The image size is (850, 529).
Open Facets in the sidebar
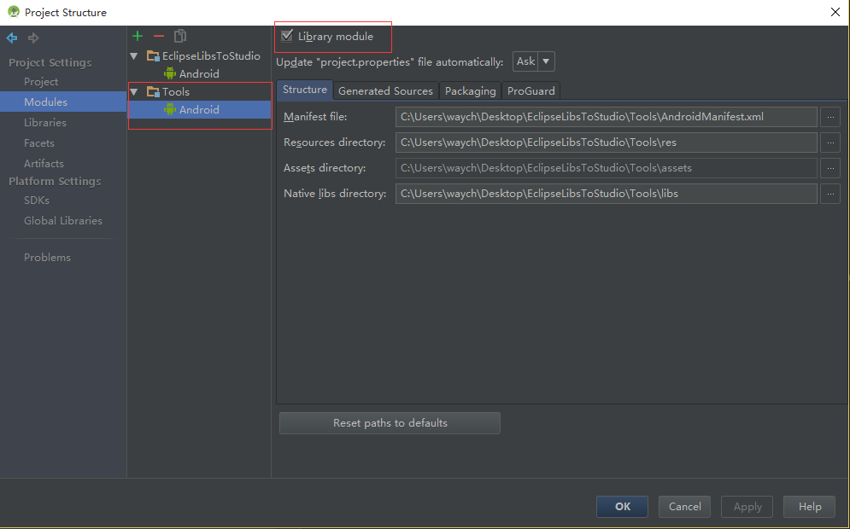[x=39, y=143]
